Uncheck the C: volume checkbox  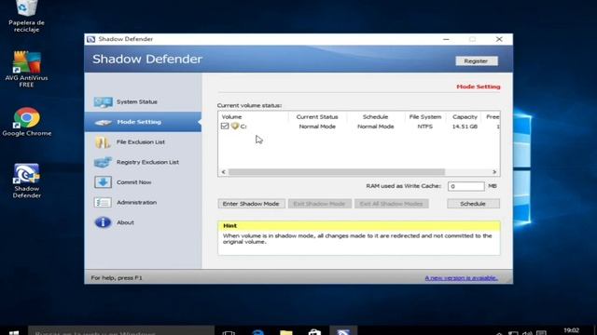[225, 127]
